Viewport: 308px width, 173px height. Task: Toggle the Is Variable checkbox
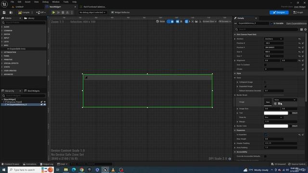pyautogui.click(x=271, y=24)
